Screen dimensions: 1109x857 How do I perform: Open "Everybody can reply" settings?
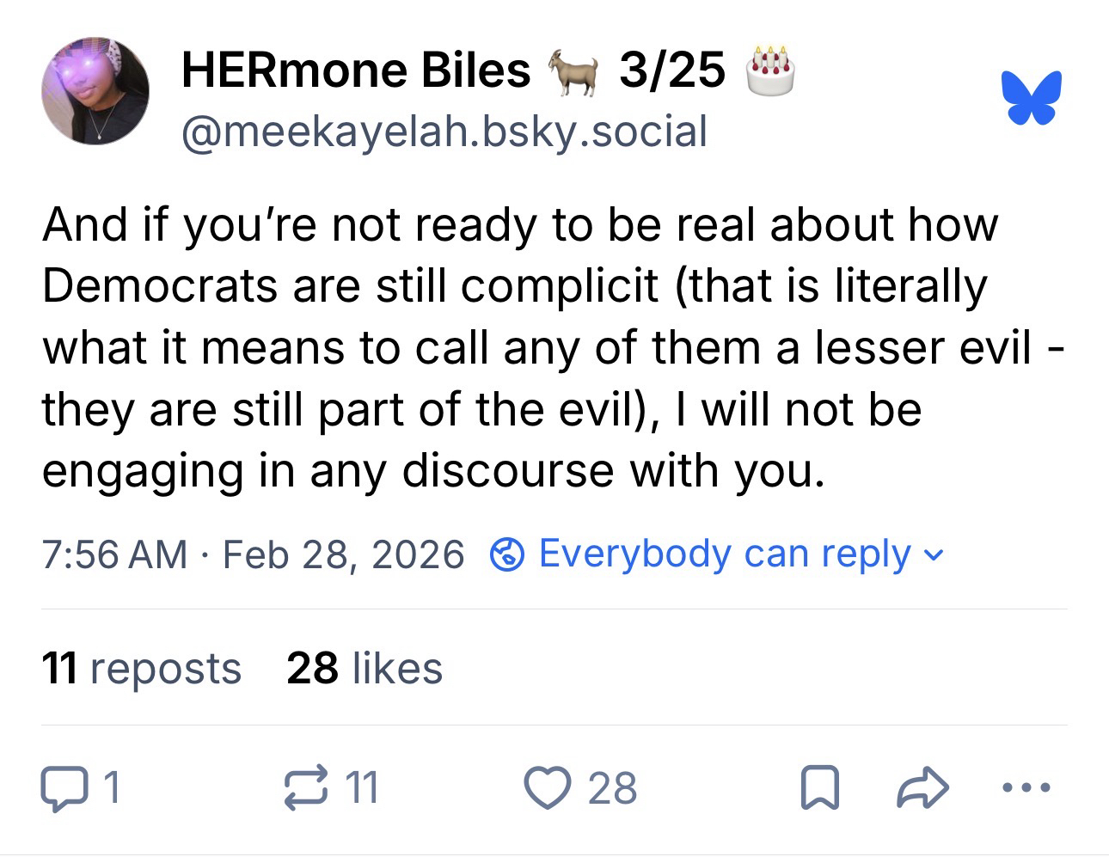[724, 554]
